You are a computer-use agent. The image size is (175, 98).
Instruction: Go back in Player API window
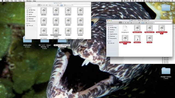pyautogui.click(x=108, y=23)
